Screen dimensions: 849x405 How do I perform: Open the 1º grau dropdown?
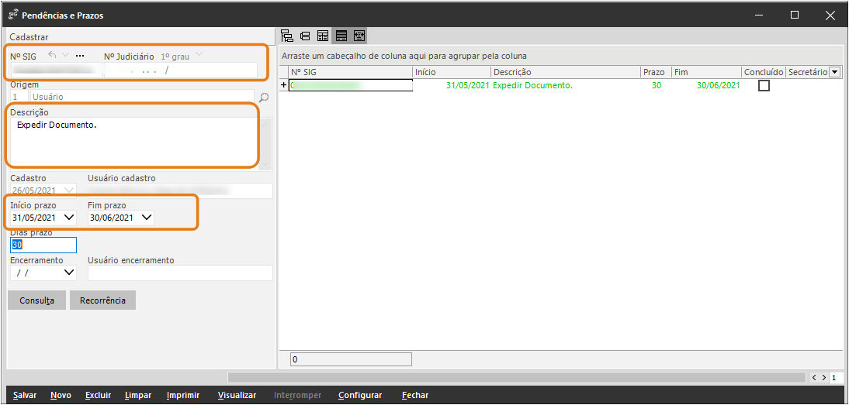coord(199,55)
